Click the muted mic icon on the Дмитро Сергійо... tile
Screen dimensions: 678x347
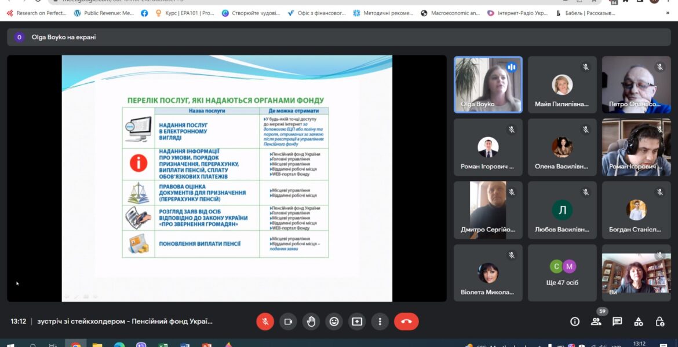coord(512,192)
